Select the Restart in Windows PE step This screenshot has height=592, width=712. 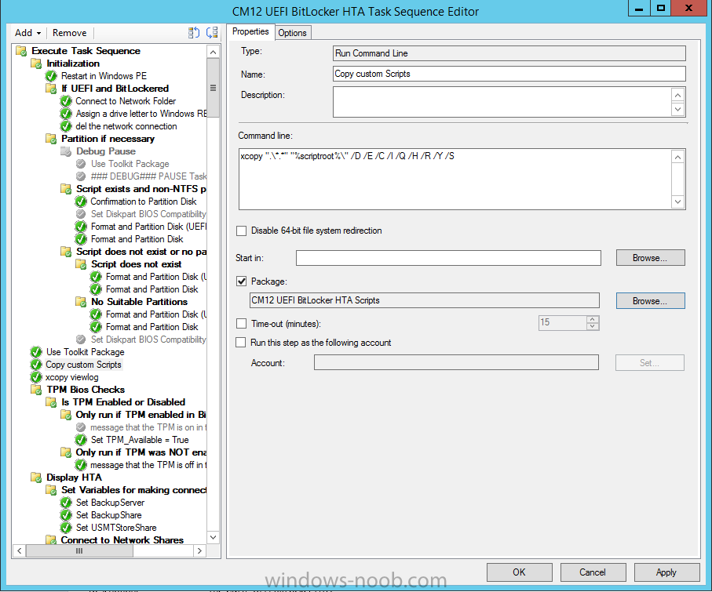click(x=104, y=76)
